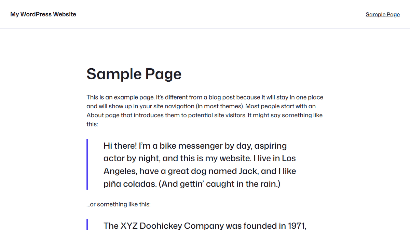The image size is (410, 230).
Task: Go to Sample Page in navigation
Action: [x=382, y=14]
